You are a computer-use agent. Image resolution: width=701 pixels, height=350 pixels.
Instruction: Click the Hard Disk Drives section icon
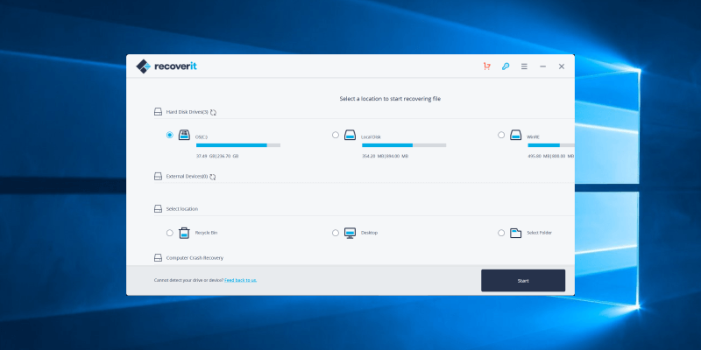pyautogui.click(x=158, y=112)
